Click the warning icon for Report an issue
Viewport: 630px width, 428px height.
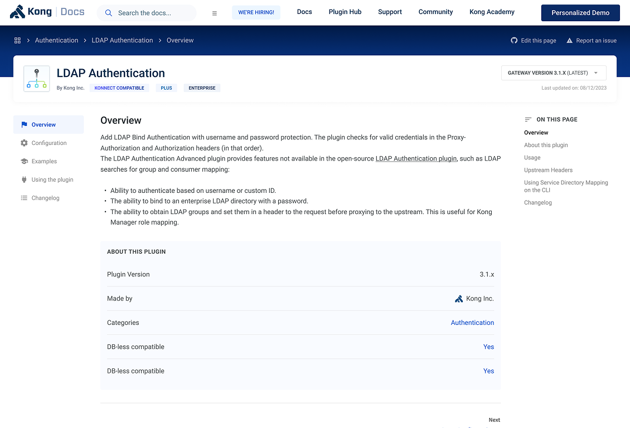click(x=569, y=41)
